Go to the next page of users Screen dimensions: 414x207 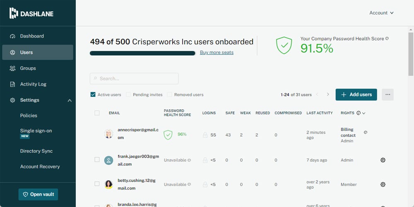328,94
